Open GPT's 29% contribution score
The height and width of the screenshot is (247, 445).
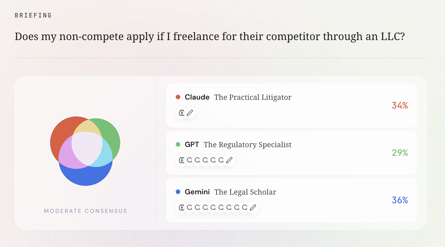point(400,153)
